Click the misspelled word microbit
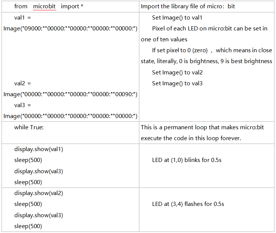Viewport: 276px width, 233px height. [44, 6]
